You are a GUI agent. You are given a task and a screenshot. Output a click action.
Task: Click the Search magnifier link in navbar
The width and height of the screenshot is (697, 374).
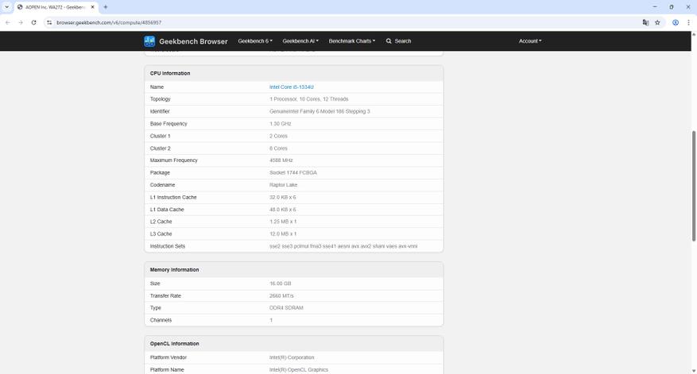coord(398,40)
